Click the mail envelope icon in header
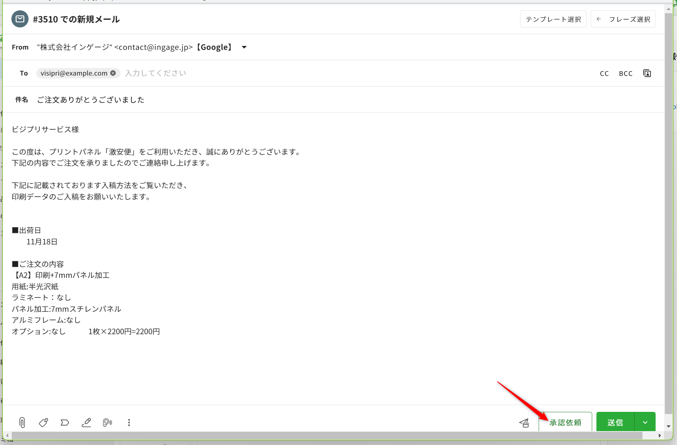The height and width of the screenshot is (445, 677). 20,19
